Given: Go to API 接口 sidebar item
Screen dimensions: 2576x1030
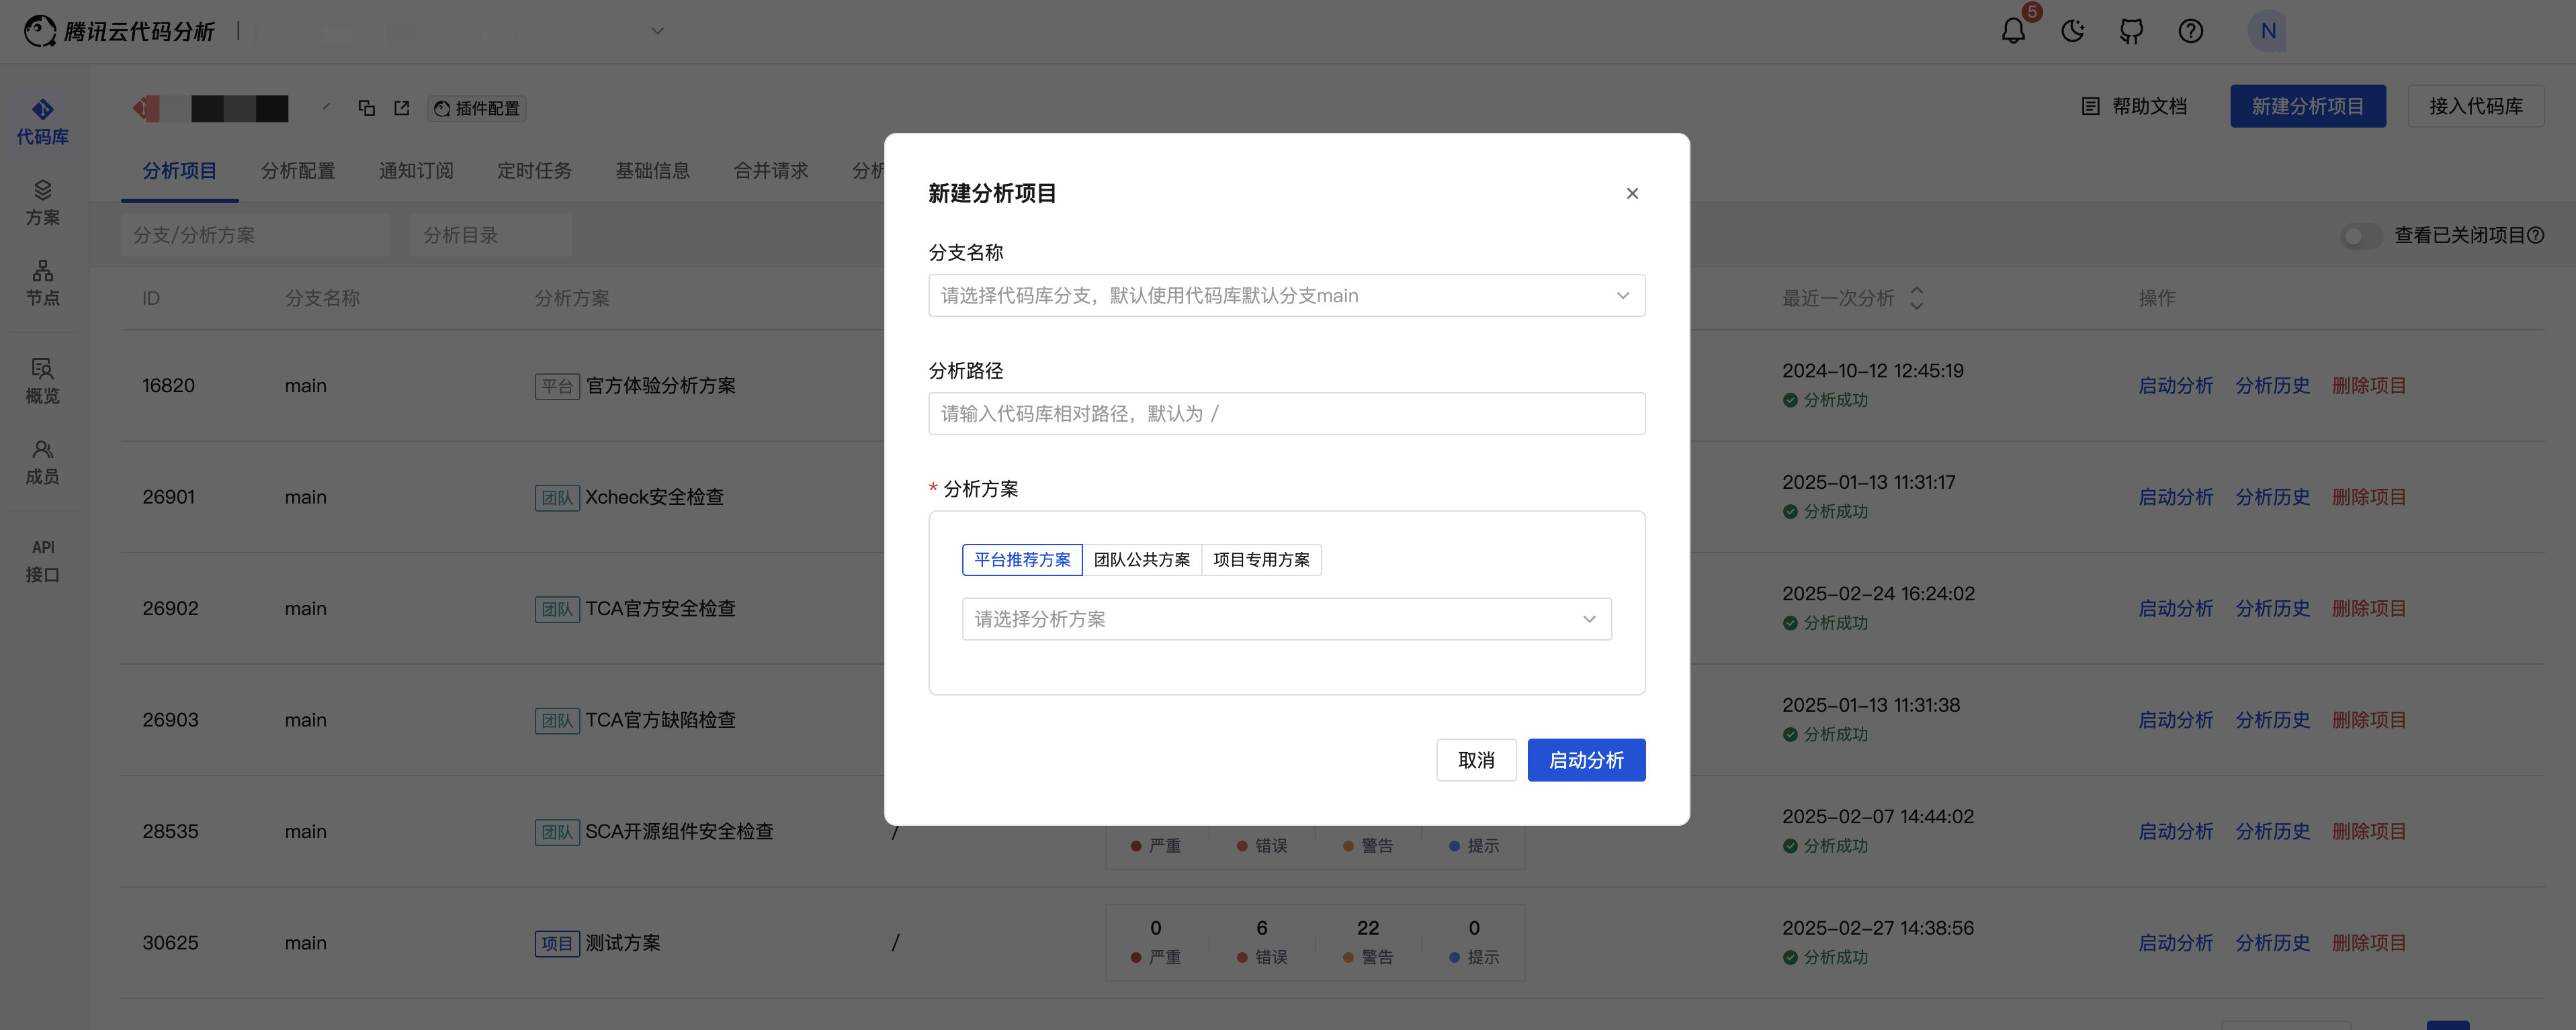Looking at the screenshot, I should tap(43, 561).
